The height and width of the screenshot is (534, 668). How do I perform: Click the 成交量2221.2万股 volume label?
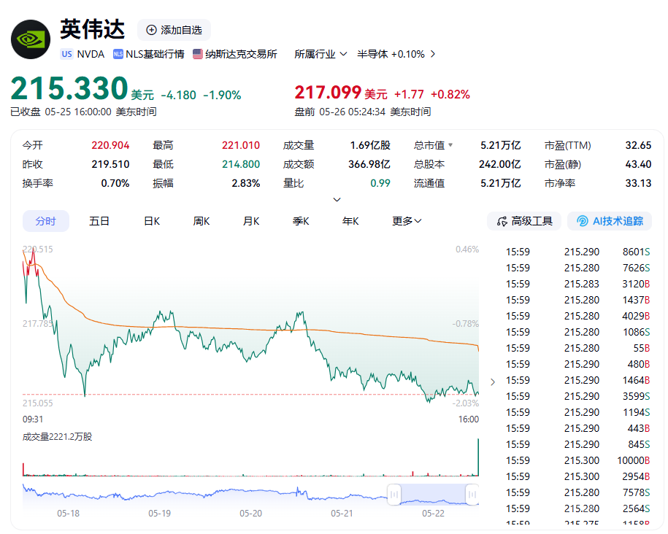pyautogui.click(x=58, y=436)
